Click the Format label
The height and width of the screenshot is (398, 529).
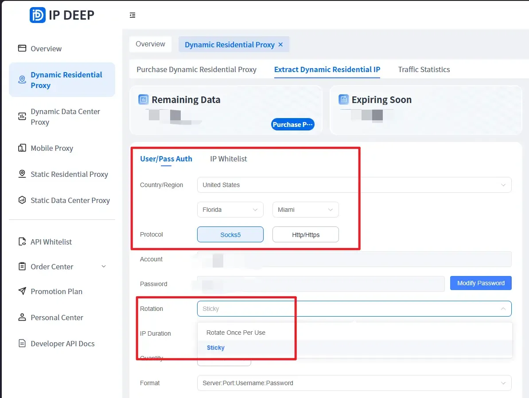point(150,383)
